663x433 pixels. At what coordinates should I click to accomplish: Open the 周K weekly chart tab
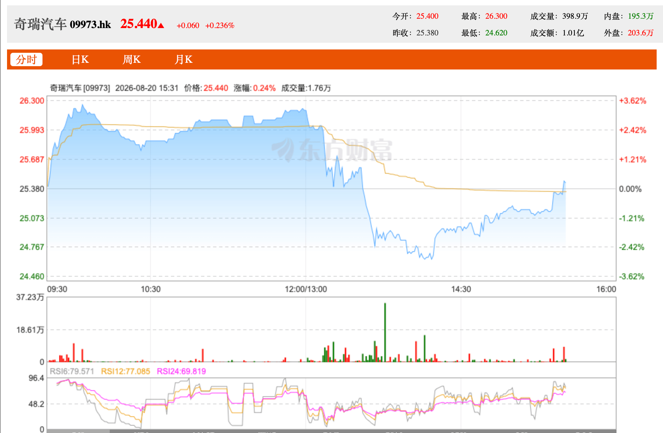tap(132, 59)
